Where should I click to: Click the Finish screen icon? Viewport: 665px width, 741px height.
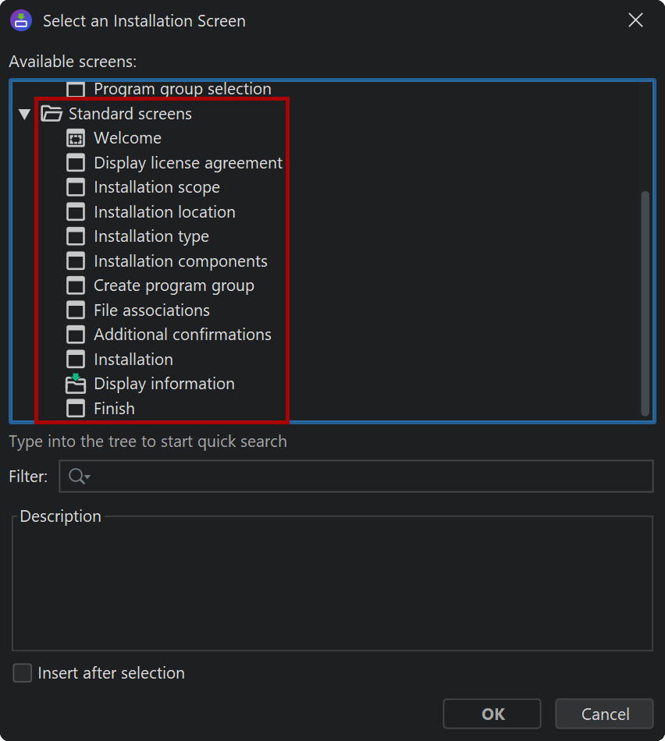tap(76, 409)
